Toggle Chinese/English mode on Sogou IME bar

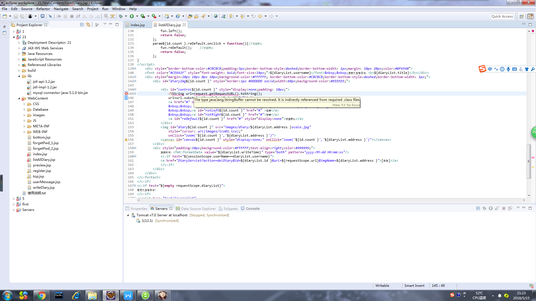(x=490, y=69)
